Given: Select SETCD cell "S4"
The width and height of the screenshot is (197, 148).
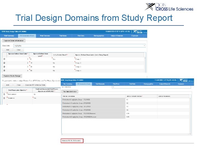Looking at the screenshot, I should 141,110.
